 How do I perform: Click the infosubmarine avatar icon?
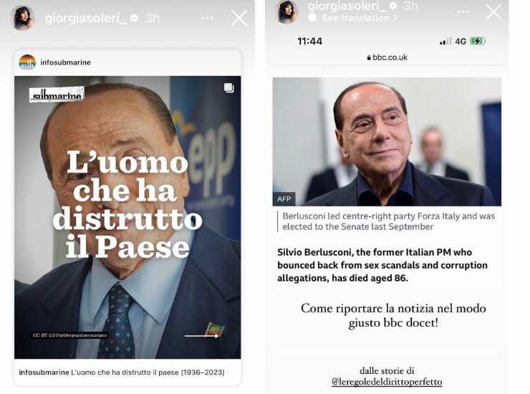point(27,62)
